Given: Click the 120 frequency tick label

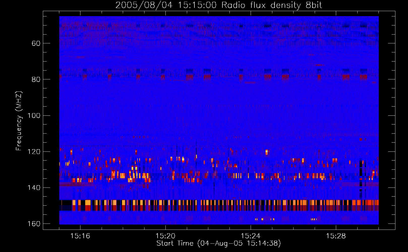Looking at the screenshot, I should (34, 152).
